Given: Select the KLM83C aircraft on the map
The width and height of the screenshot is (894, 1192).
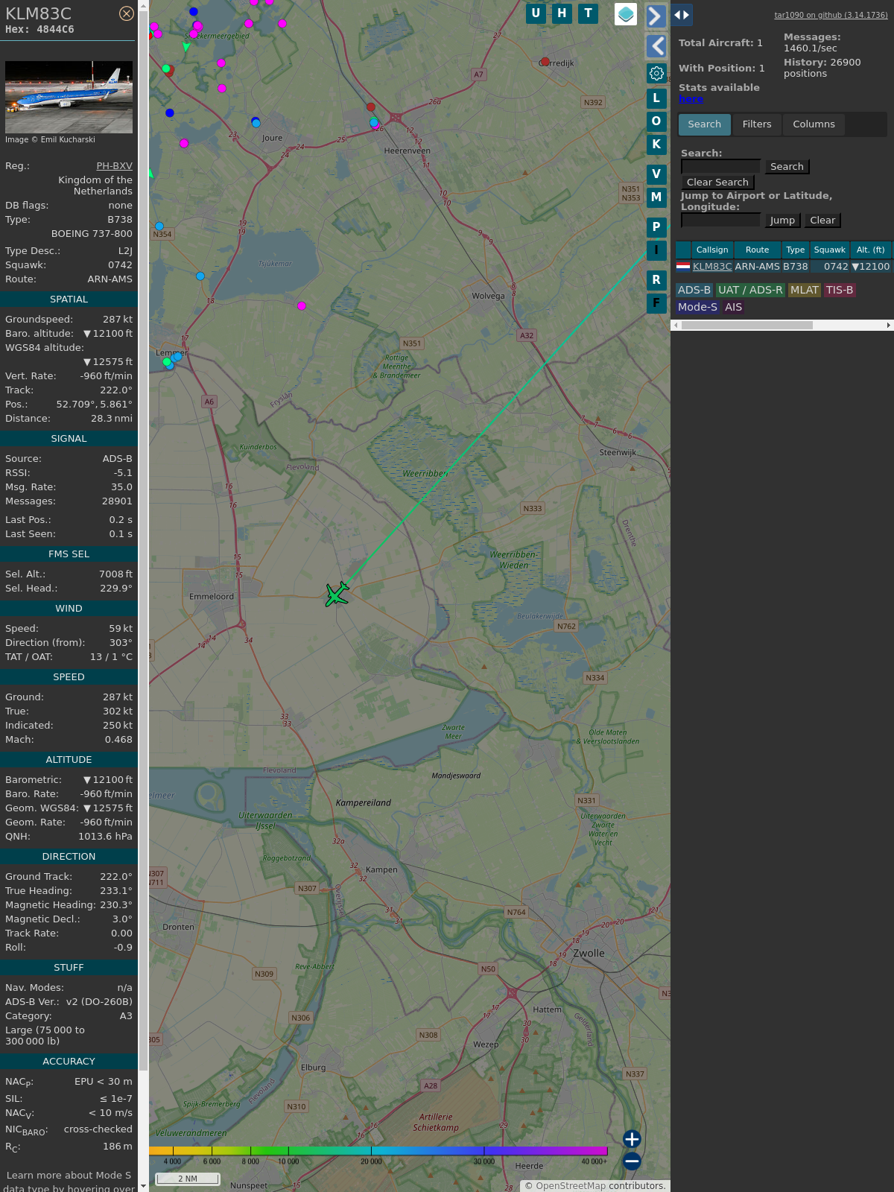Looking at the screenshot, I should [337, 595].
